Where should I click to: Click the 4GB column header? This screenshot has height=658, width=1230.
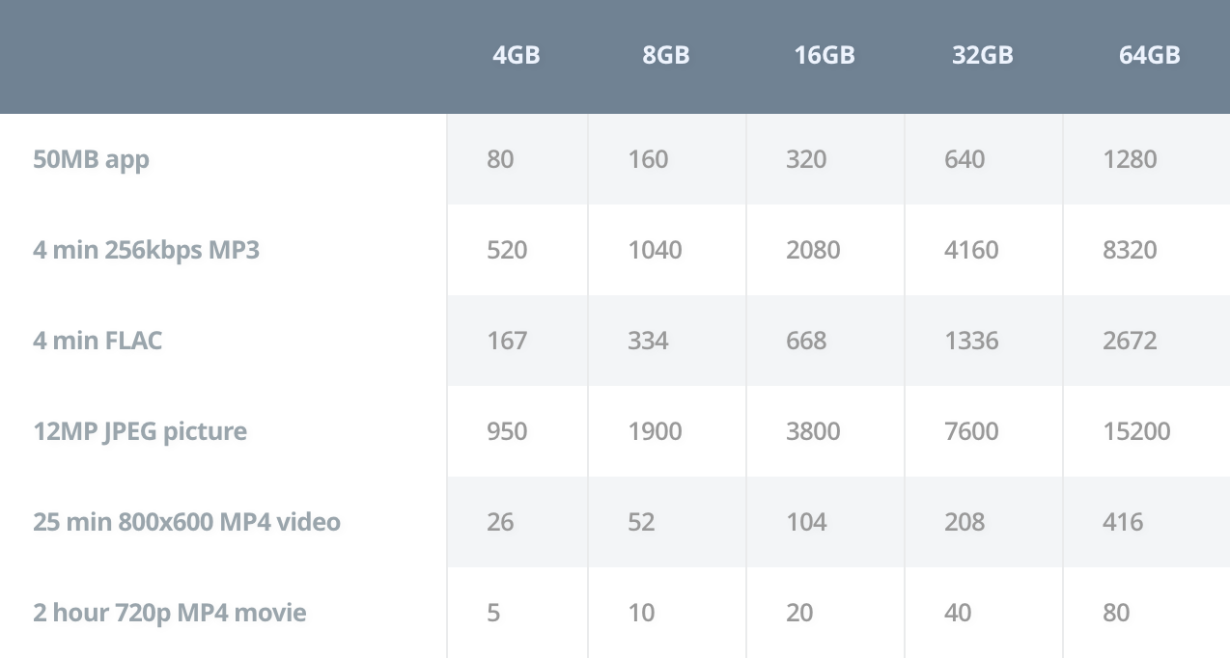point(516,55)
